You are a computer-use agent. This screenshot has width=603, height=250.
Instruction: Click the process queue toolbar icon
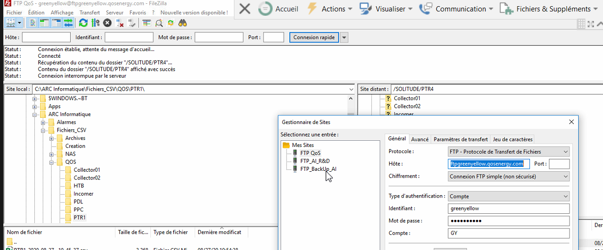click(95, 23)
